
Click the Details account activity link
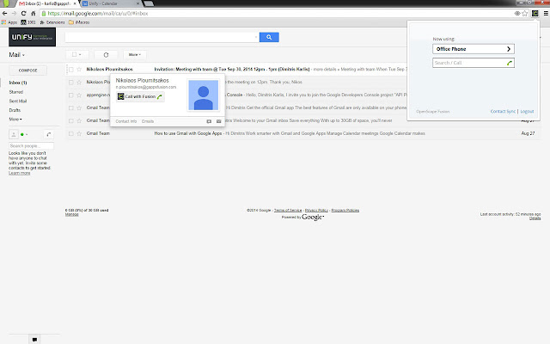535,218
